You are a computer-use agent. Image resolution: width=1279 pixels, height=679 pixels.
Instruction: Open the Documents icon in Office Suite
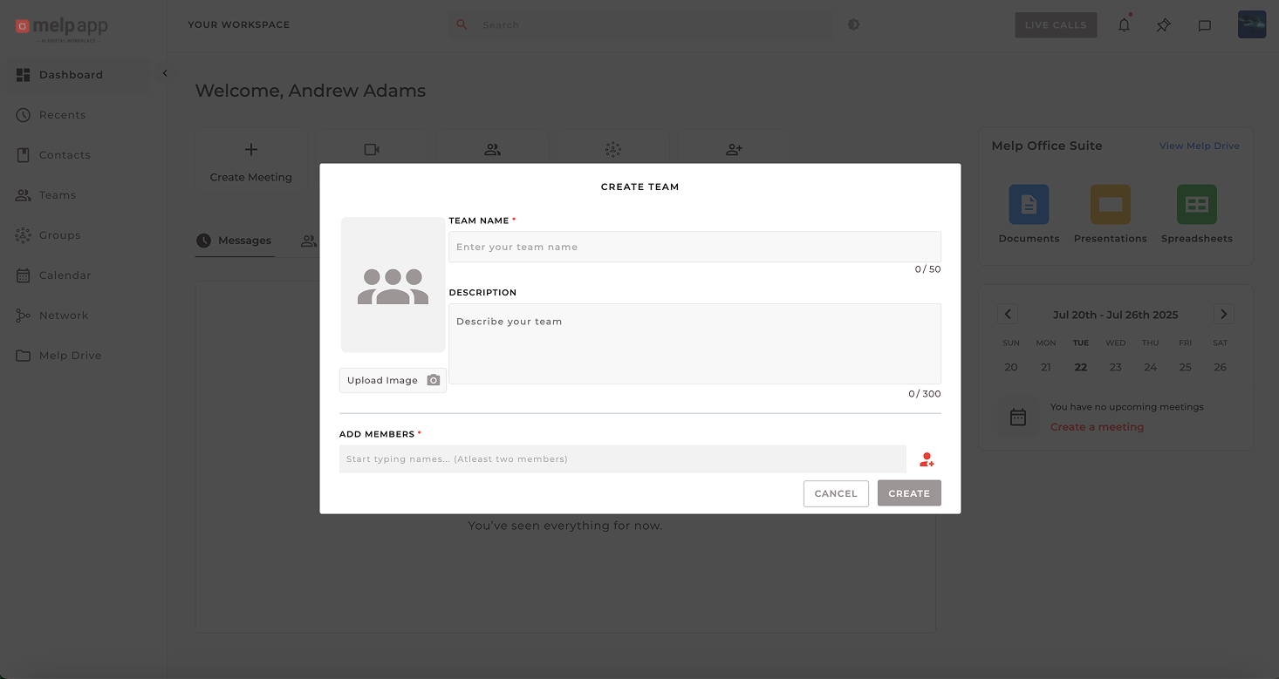coord(1029,205)
